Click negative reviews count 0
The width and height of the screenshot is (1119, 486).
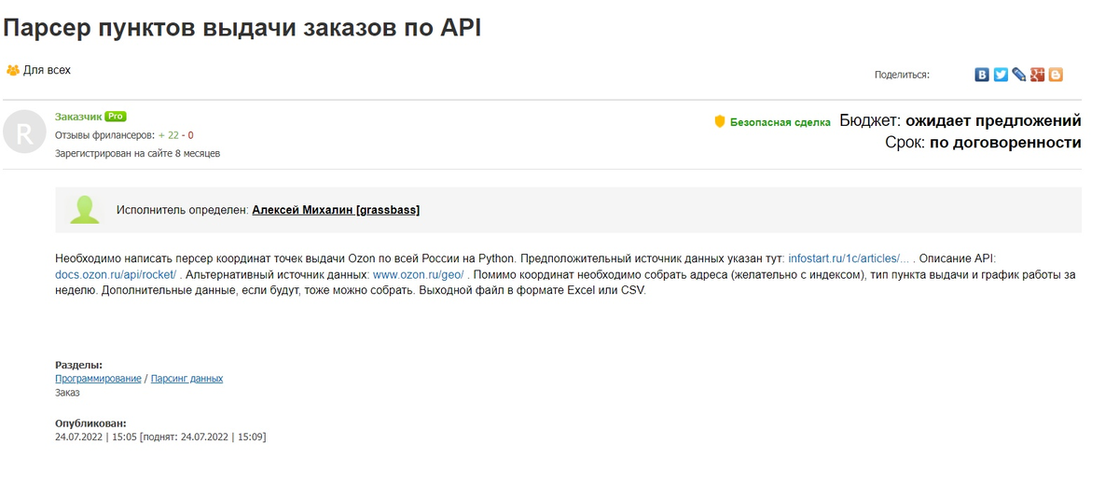tap(190, 135)
